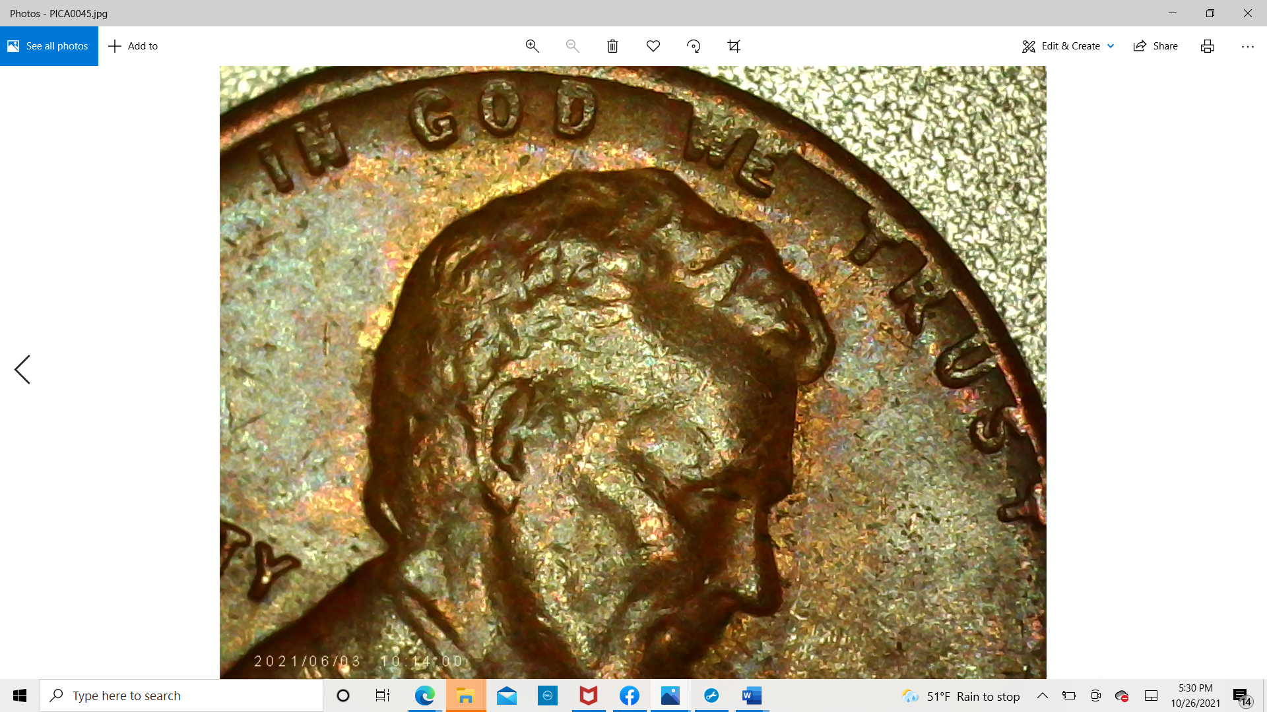
Task: Click the delete trash can icon
Action: (x=612, y=46)
